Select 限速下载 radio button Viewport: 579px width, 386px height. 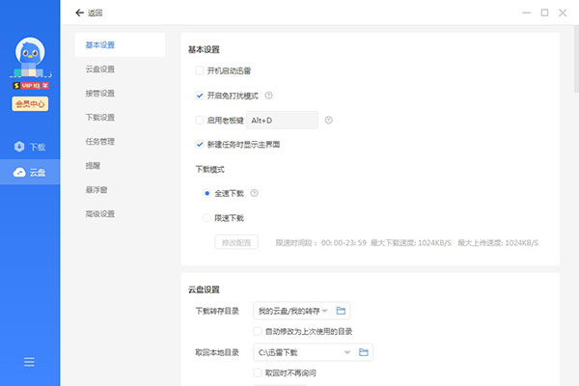pyautogui.click(x=207, y=218)
